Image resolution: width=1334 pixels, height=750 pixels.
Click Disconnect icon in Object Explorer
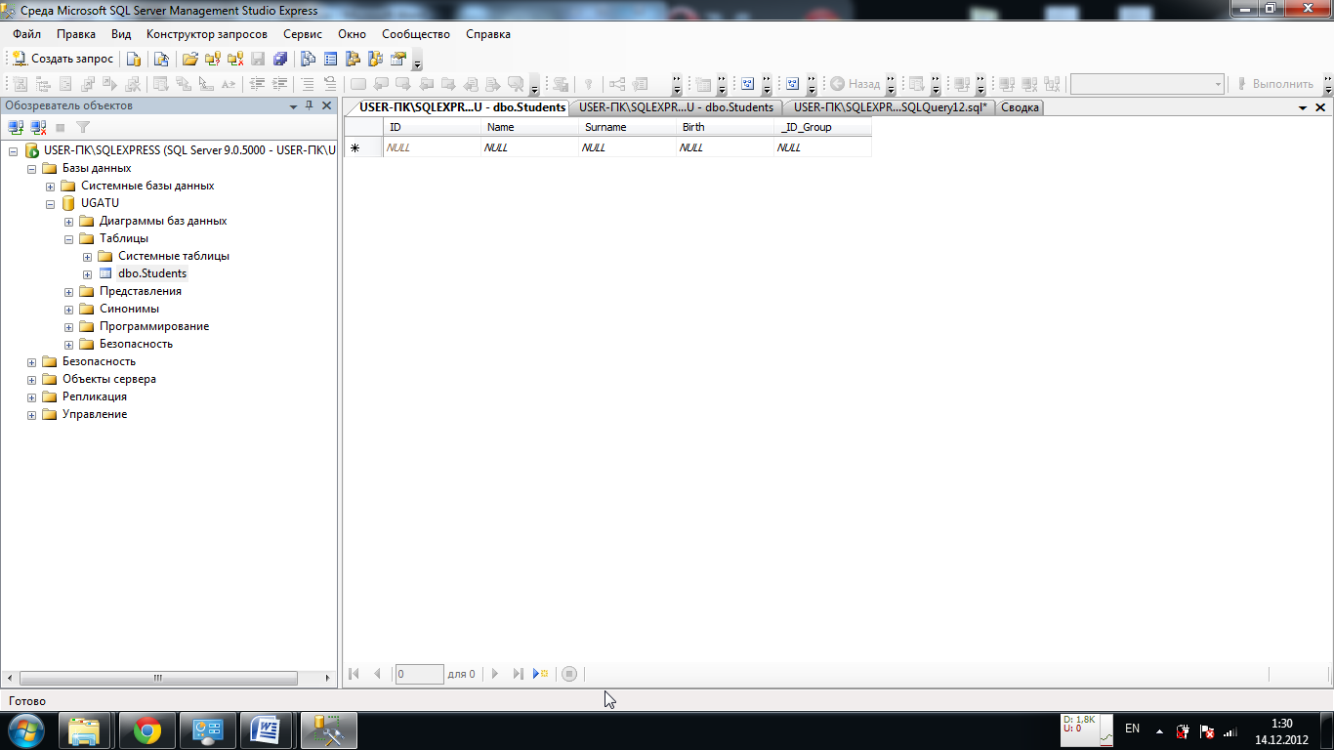pos(38,127)
